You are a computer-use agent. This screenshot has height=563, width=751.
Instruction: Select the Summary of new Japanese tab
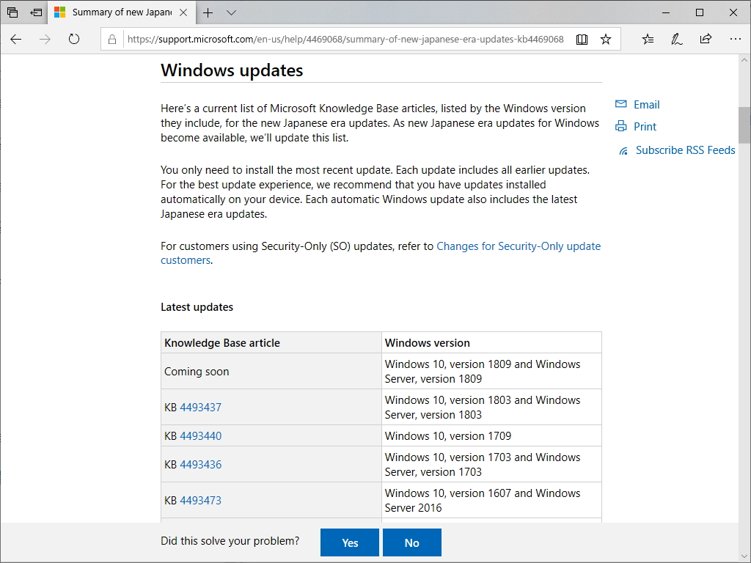[117, 12]
